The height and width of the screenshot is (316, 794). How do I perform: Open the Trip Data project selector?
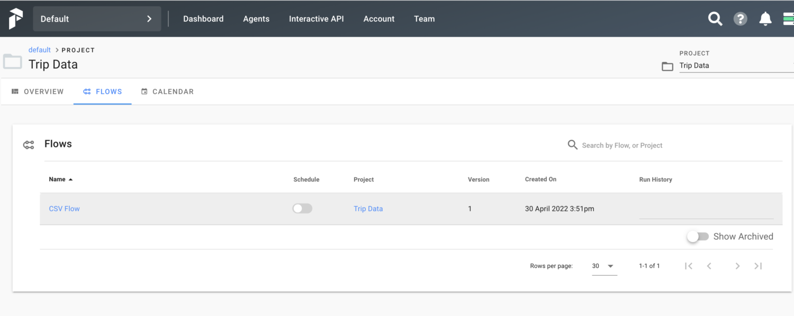coord(736,66)
